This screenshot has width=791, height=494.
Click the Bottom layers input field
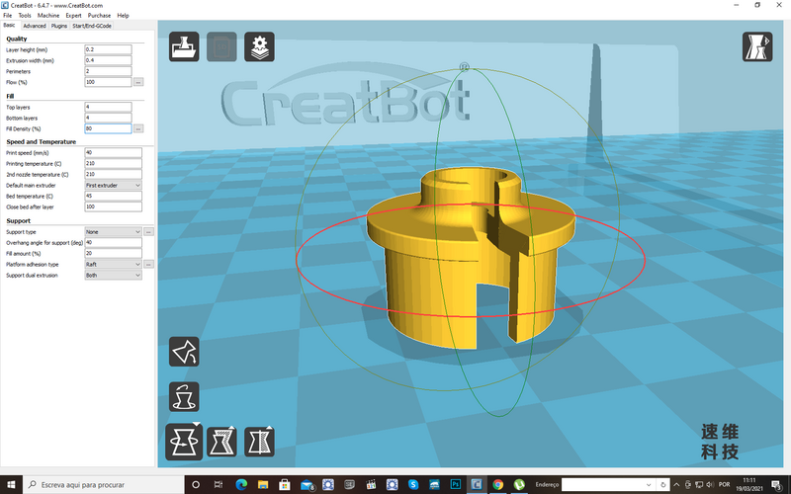click(x=108, y=118)
